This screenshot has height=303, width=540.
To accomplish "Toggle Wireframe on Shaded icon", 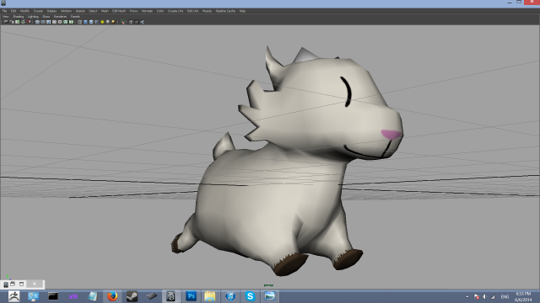I will pos(91,22).
